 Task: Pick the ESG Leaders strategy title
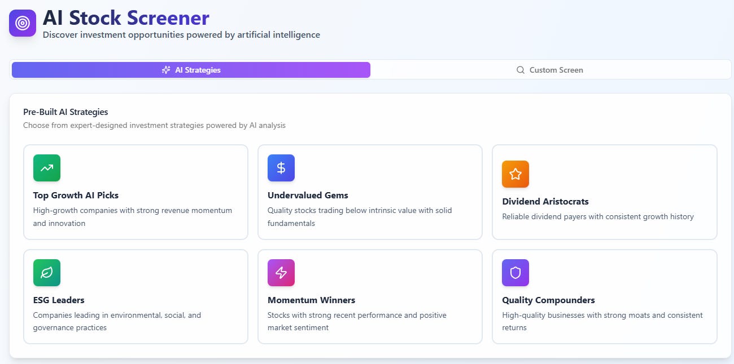[59, 300]
